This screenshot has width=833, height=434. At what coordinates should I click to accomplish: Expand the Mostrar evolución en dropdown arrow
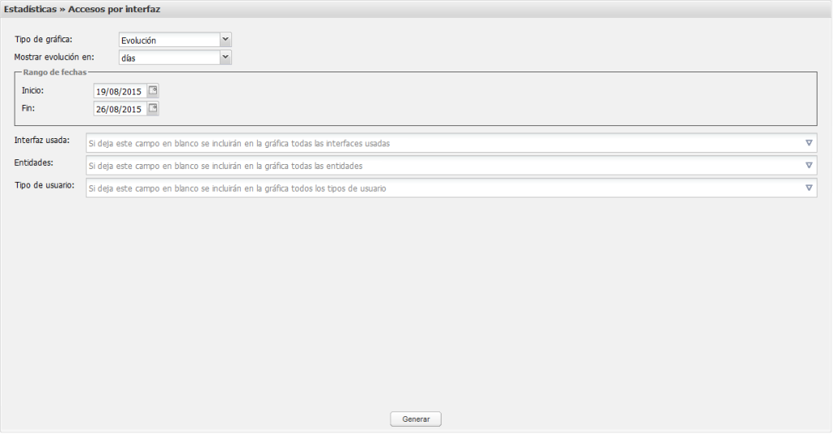pyautogui.click(x=225, y=57)
